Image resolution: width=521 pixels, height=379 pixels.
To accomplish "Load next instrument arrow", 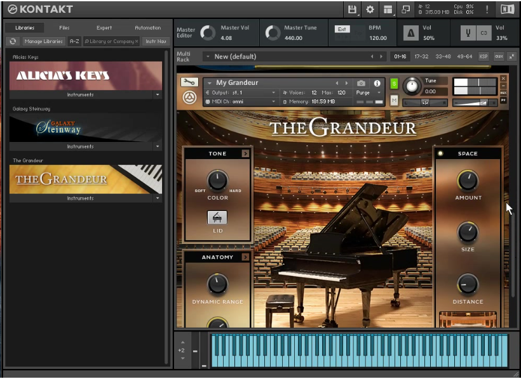I will [x=346, y=83].
